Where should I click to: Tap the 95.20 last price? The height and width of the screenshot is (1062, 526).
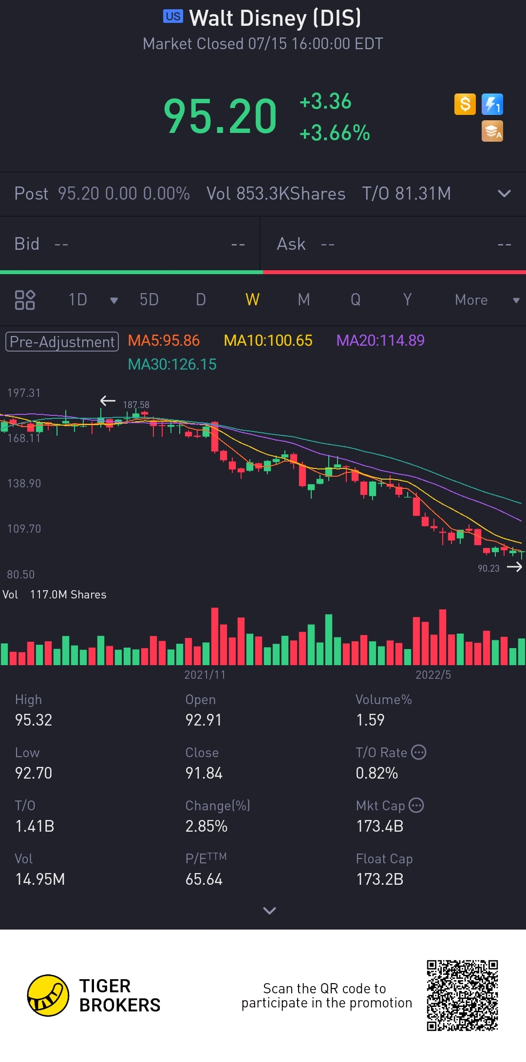(x=220, y=117)
